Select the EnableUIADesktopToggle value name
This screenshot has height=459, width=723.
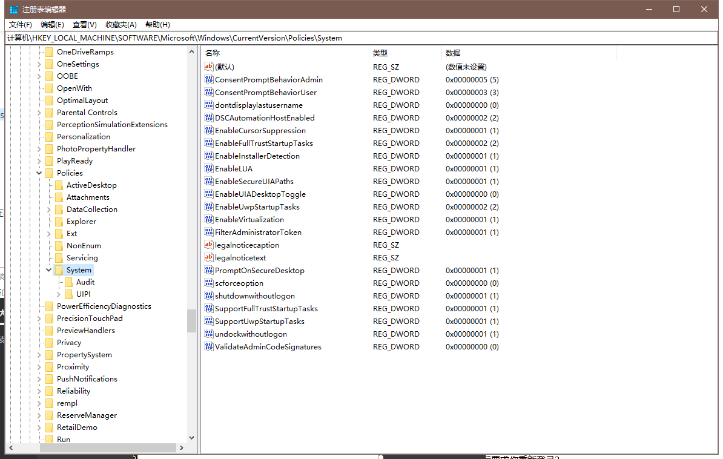pyautogui.click(x=260, y=194)
